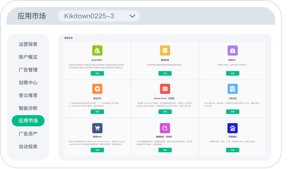The width and height of the screenshot is (288, 169).
Task: Click the dark shopping cart 购物feed icon
Action: click(x=97, y=128)
